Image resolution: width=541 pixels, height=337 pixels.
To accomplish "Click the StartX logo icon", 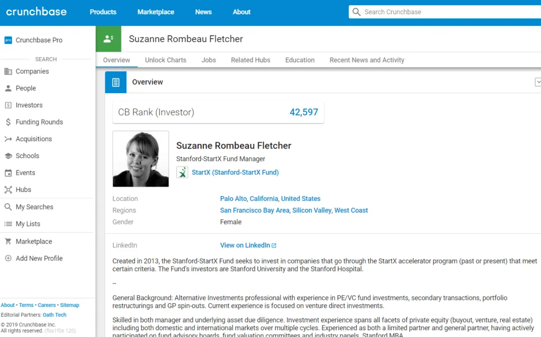I will coord(182,172).
